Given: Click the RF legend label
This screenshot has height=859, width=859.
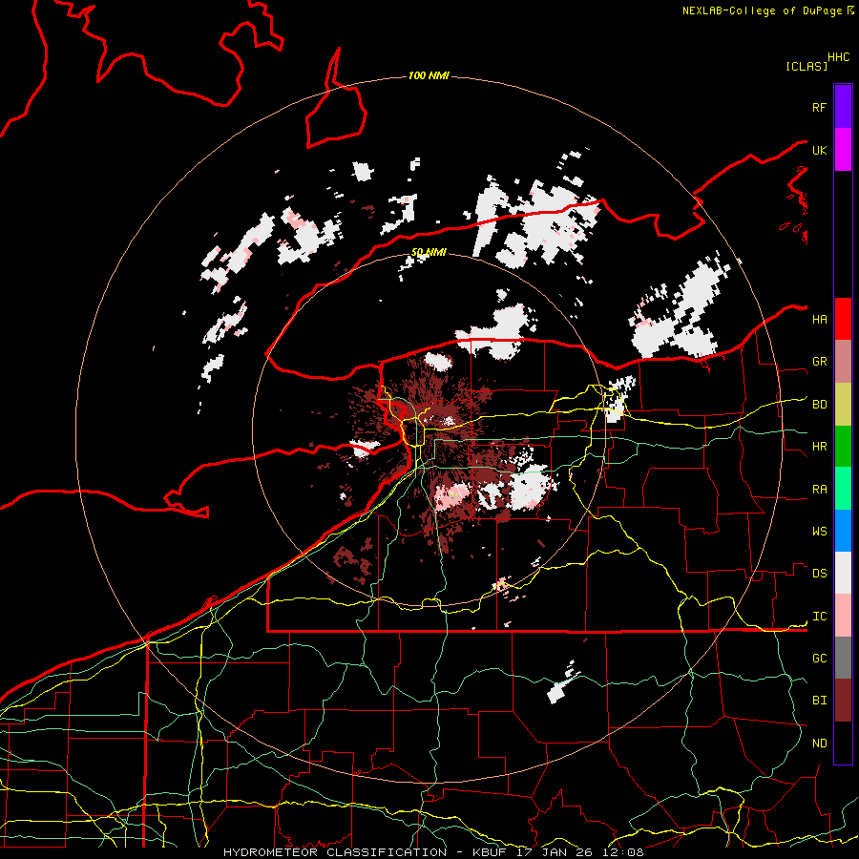Looking at the screenshot, I should click(x=819, y=107).
